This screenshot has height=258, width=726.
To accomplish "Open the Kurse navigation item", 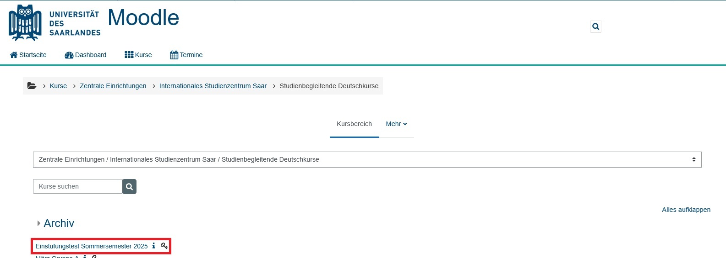I will pyautogui.click(x=143, y=55).
